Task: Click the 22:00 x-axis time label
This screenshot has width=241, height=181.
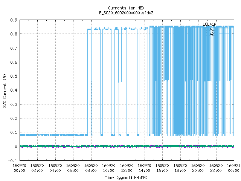Action: click(x=216, y=170)
